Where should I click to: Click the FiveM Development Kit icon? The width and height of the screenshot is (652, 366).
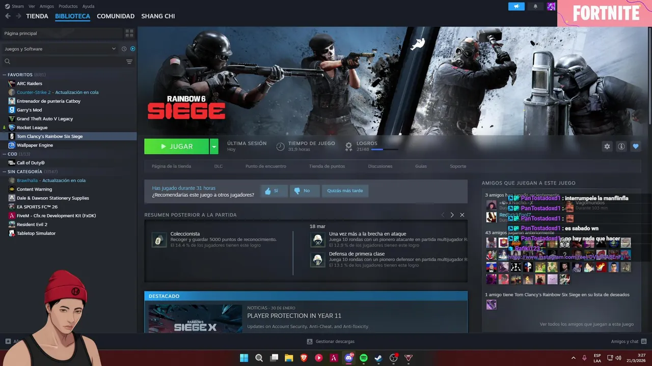pos(12,216)
